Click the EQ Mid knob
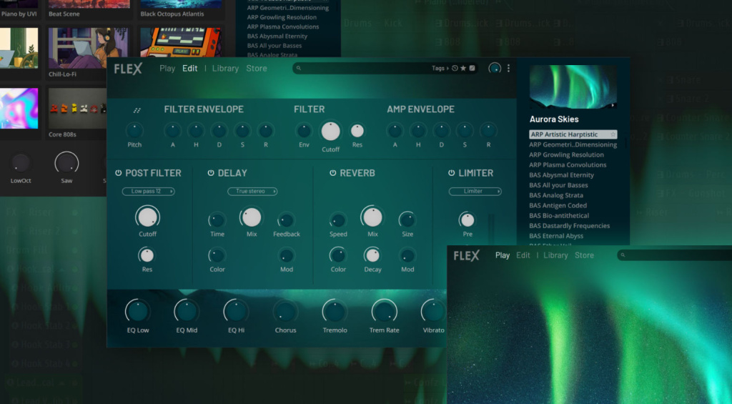The height and width of the screenshot is (404, 732). [x=187, y=311]
